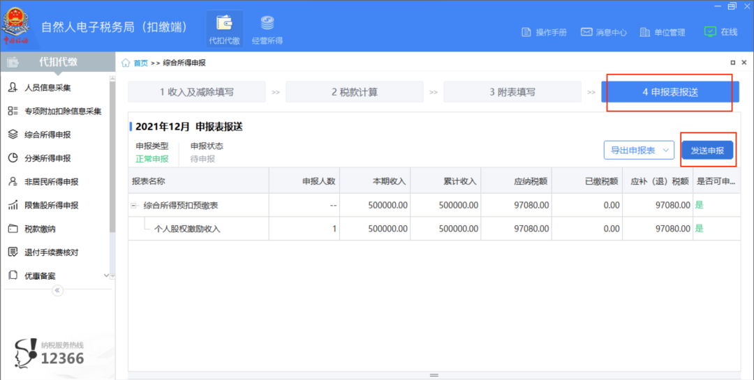Select the 综合所得预扣预缴表 row name

click(181, 206)
